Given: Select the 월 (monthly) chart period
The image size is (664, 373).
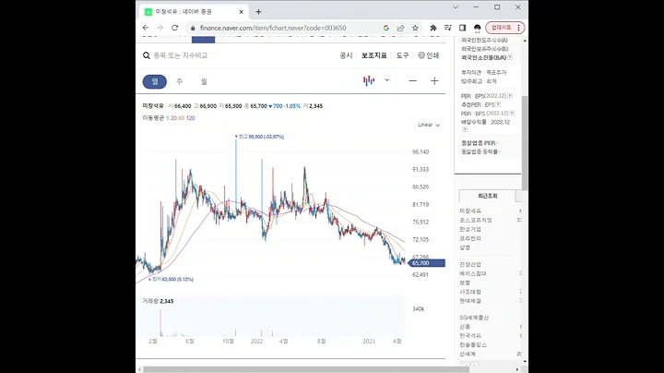Looking at the screenshot, I should click(204, 81).
